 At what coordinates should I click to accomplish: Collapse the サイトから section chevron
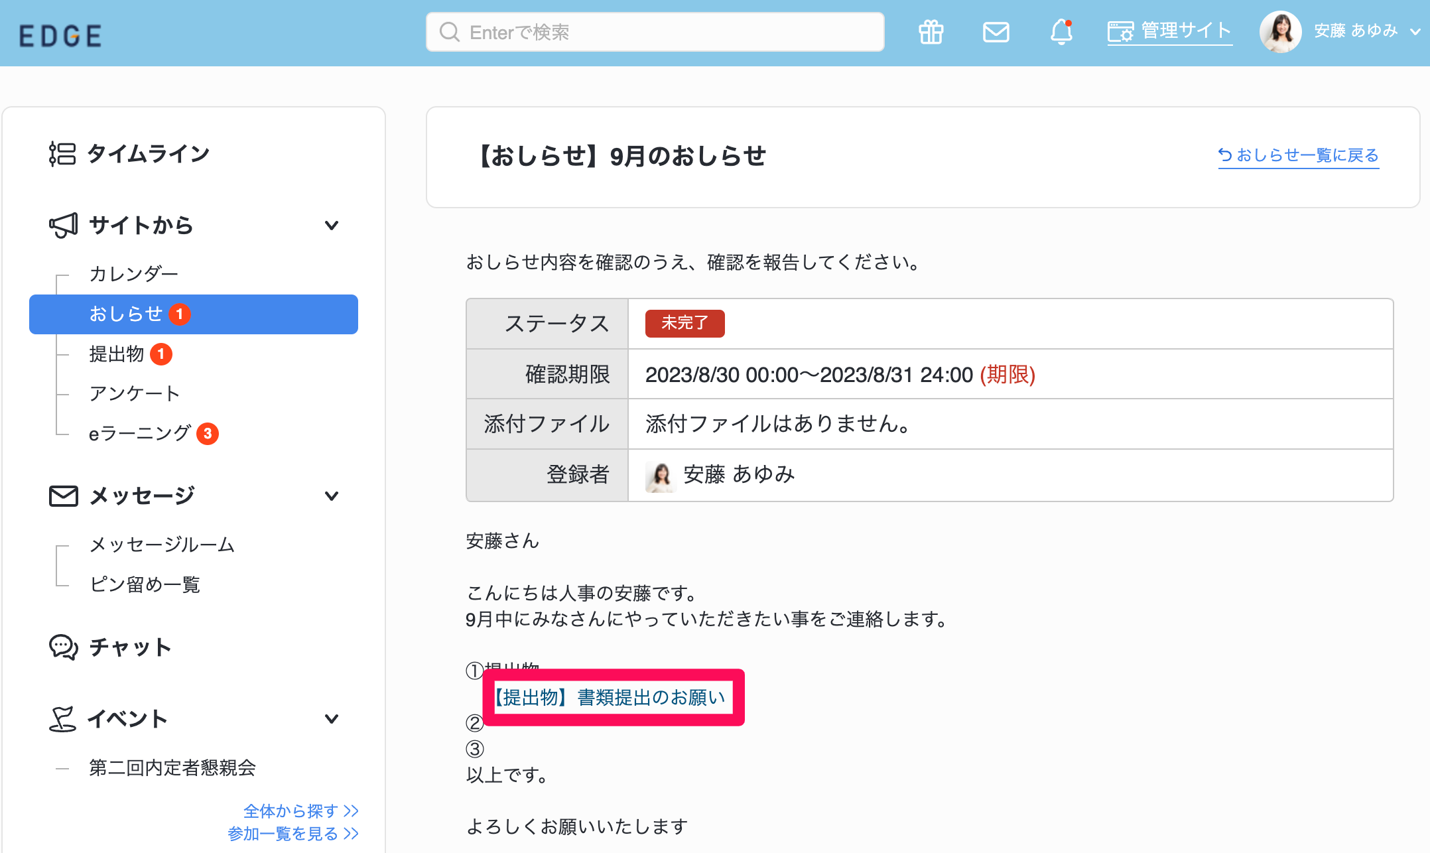(332, 226)
